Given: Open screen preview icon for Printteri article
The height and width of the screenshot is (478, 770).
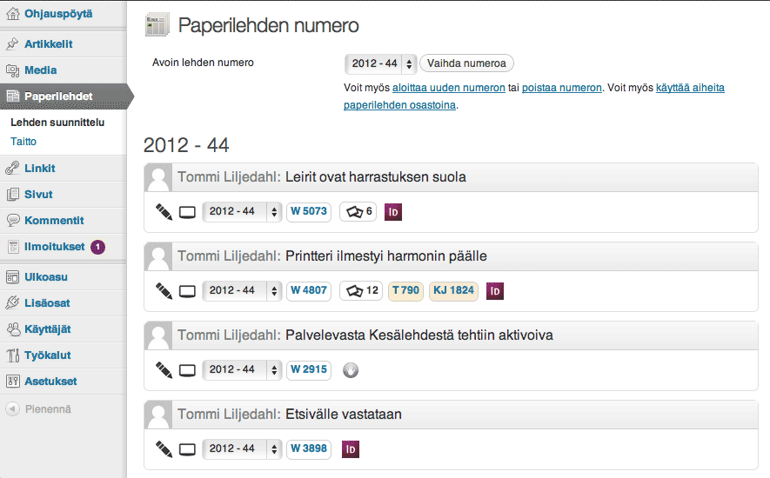Looking at the screenshot, I should point(187,291).
